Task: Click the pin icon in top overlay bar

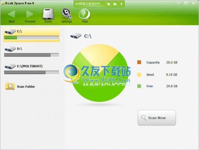Action: click(121, 4)
